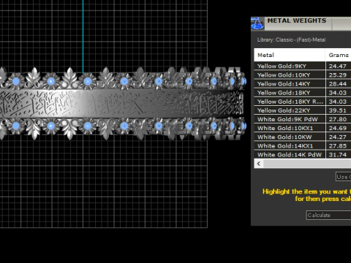The width and height of the screenshot is (351, 263).
Task: Select the White Gold:10KX1 row
Action: 303,128
